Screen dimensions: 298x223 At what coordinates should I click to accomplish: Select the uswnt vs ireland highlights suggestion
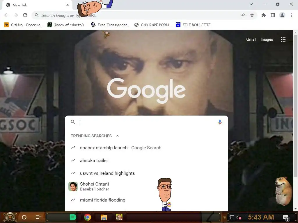tap(146, 173)
